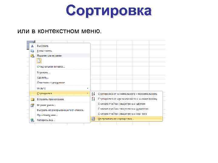
Task: Choose Сначала ячейки с выделенным шрифтом
Action: point(123,109)
